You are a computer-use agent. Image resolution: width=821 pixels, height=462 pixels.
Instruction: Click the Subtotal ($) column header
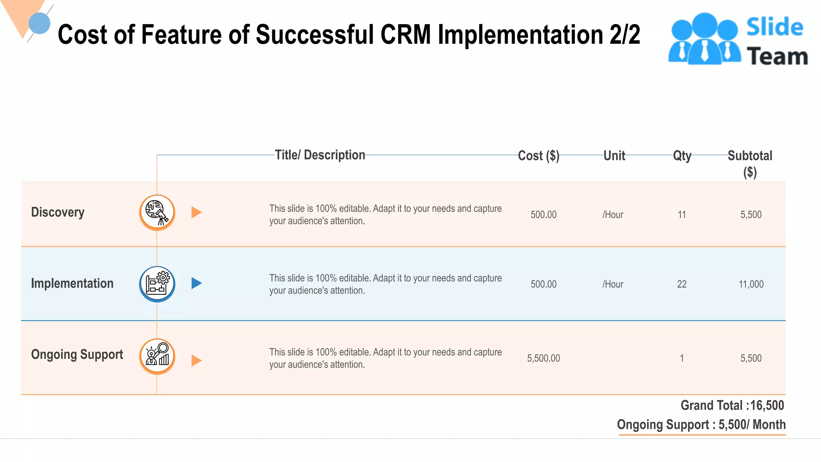(750, 164)
